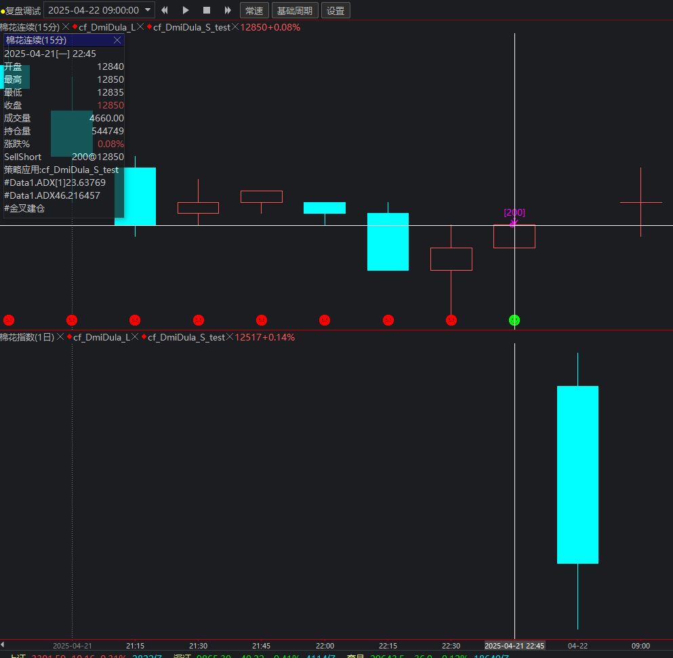Open the 基础周期 base period selector
This screenshot has height=658, width=673.
pos(295,10)
